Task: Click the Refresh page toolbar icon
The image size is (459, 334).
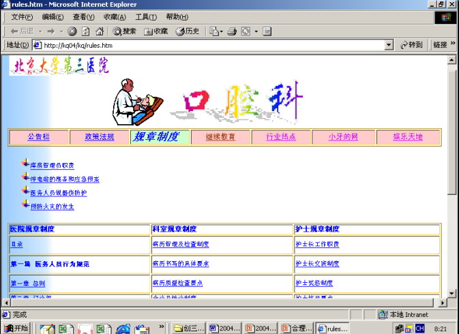Action: pyautogui.click(x=86, y=31)
